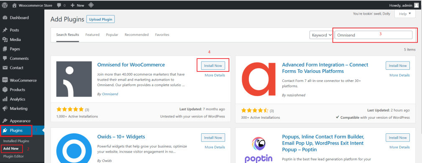Click the WordPress logo in admin bar
Screen dimensions: 422x163
click(5, 5)
